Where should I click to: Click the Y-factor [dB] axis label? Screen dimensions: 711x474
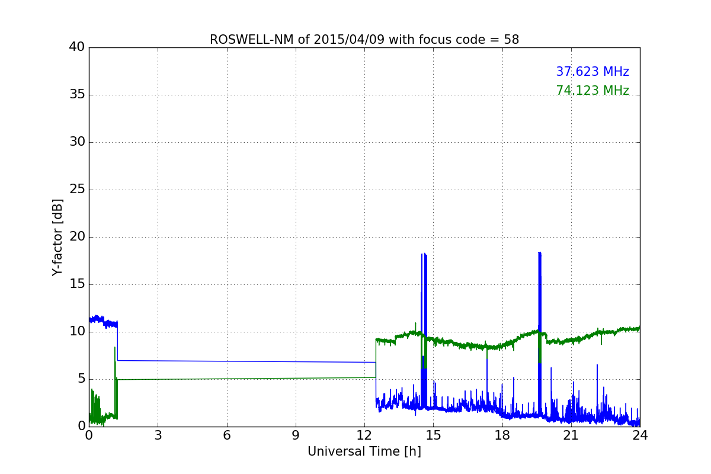coord(57,237)
